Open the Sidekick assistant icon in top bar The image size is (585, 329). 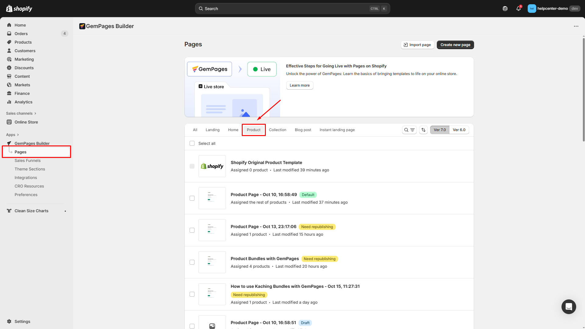pos(505,9)
